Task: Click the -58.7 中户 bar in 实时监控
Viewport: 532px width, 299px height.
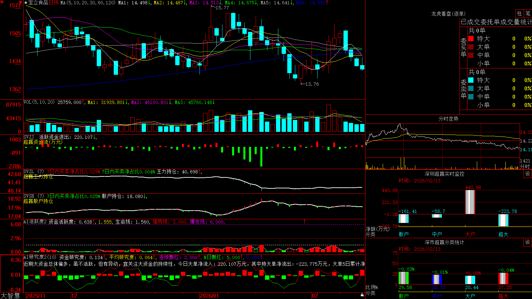Action: 437,216
